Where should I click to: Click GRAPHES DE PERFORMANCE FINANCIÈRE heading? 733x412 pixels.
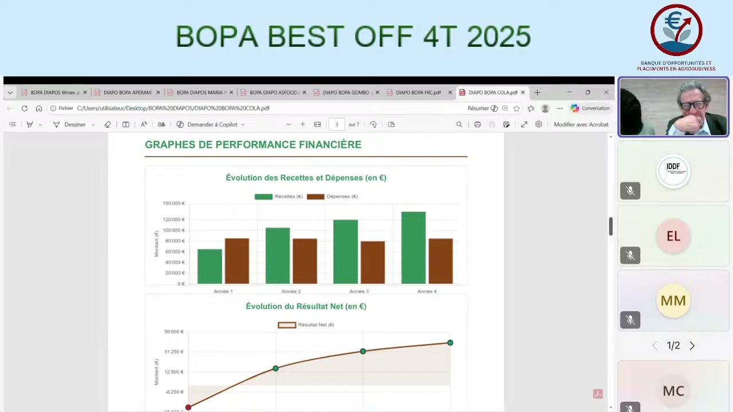(253, 145)
